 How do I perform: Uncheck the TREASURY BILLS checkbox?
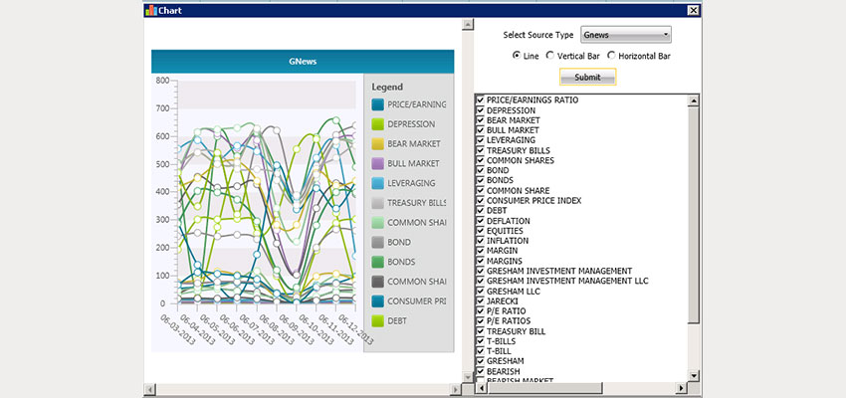click(480, 150)
